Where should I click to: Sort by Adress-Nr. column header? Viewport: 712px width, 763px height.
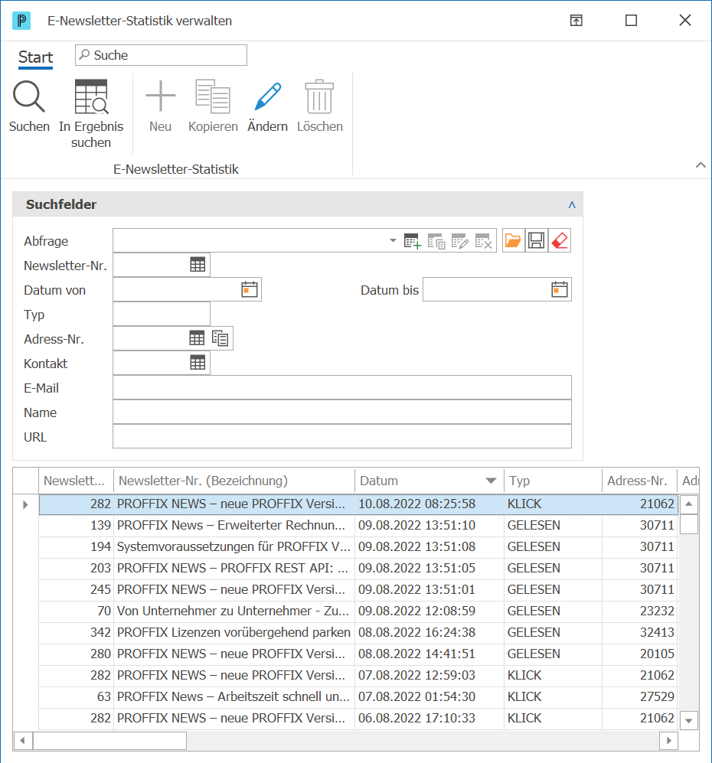pos(639,481)
